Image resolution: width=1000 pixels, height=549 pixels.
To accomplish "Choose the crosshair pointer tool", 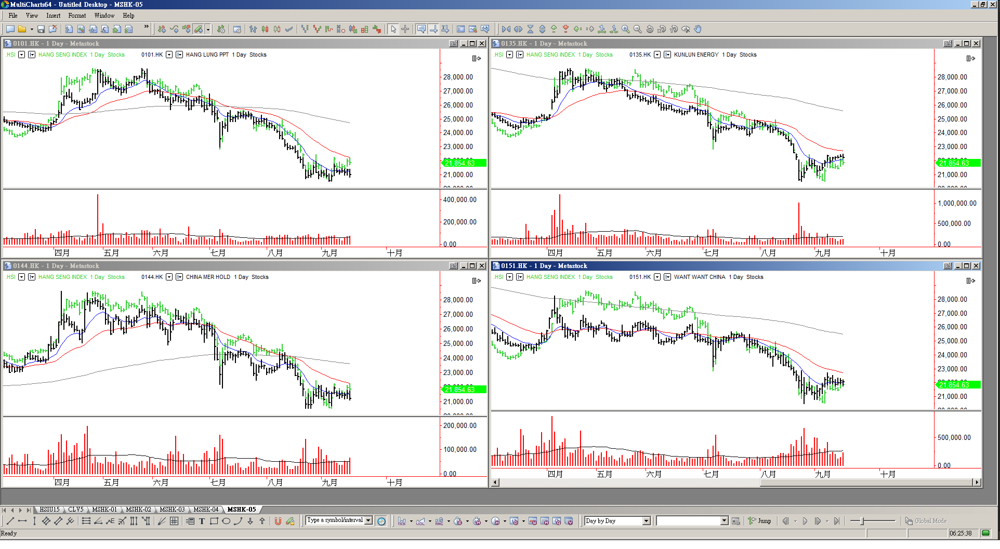I will coord(405,29).
